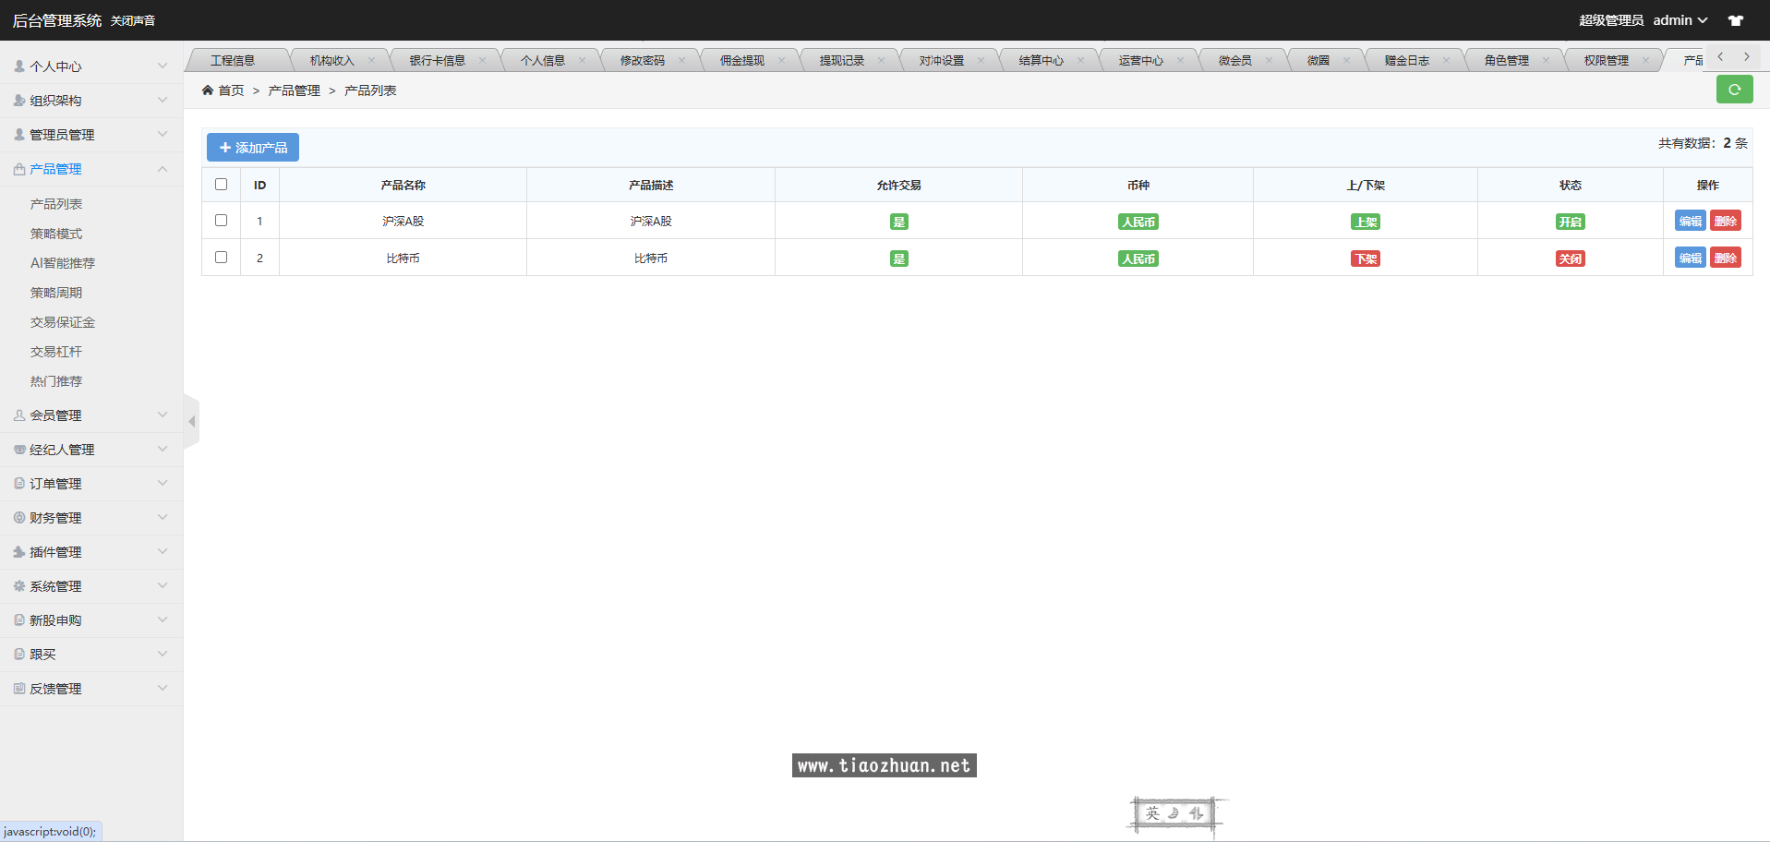1770x842 pixels.
Task: Switch to the 工程信息 tab
Action: 233,60
